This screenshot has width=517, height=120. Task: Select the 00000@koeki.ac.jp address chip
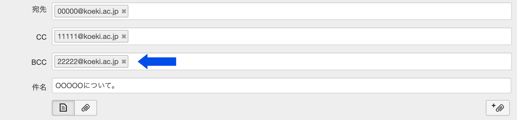(88, 11)
